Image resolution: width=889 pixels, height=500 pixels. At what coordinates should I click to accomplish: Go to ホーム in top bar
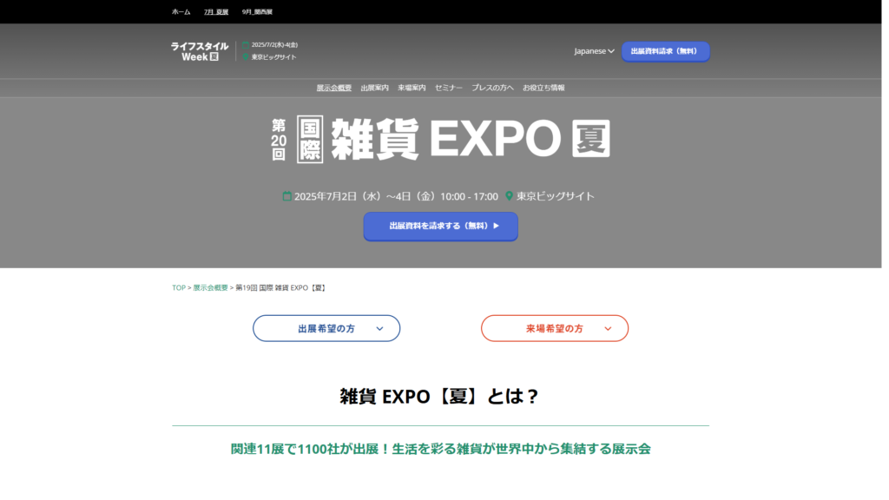coord(181,12)
